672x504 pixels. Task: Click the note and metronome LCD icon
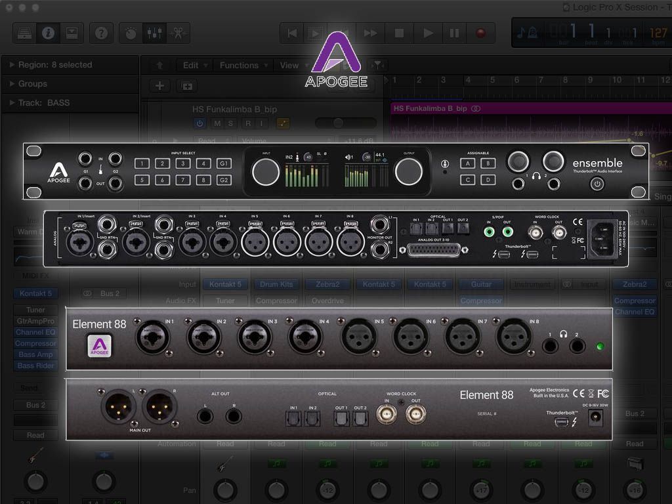coord(527,33)
